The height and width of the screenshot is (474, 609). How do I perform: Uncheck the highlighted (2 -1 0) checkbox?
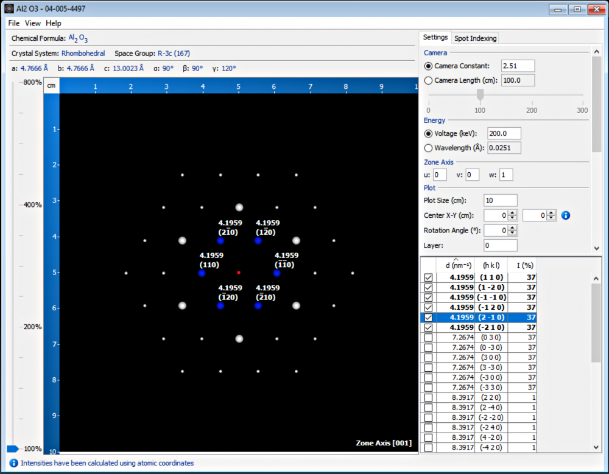point(428,317)
